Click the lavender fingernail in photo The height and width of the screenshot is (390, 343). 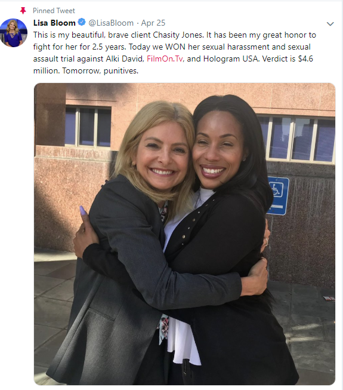click(x=83, y=211)
